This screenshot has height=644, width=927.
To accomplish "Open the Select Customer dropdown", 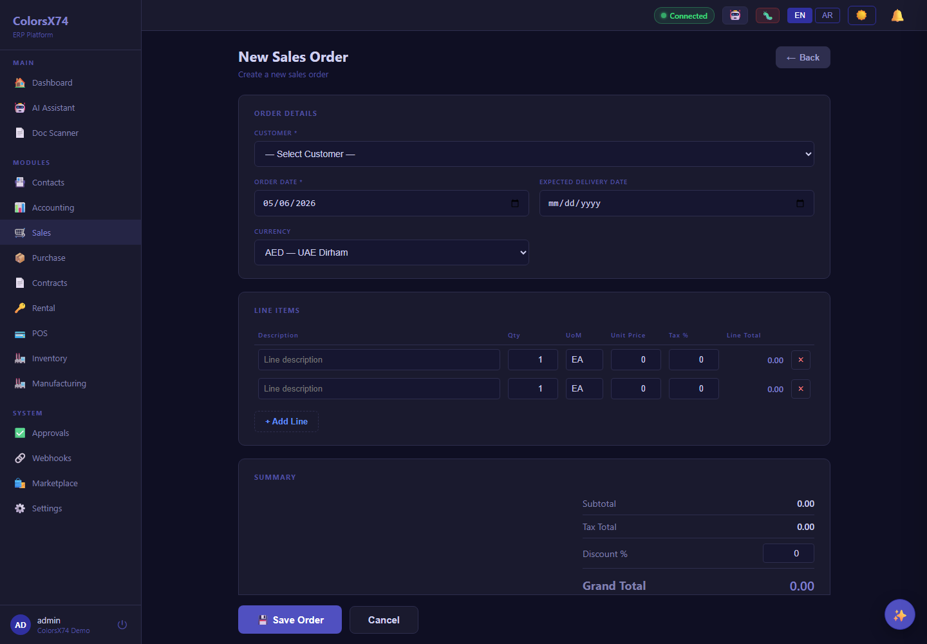I will (534, 154).
